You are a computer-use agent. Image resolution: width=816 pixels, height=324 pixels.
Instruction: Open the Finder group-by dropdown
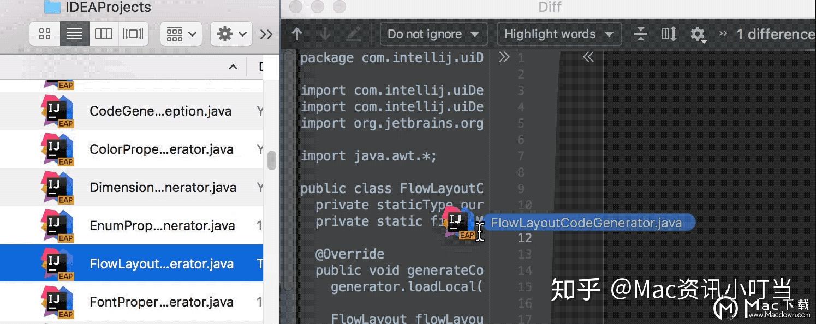pos(181,34)
